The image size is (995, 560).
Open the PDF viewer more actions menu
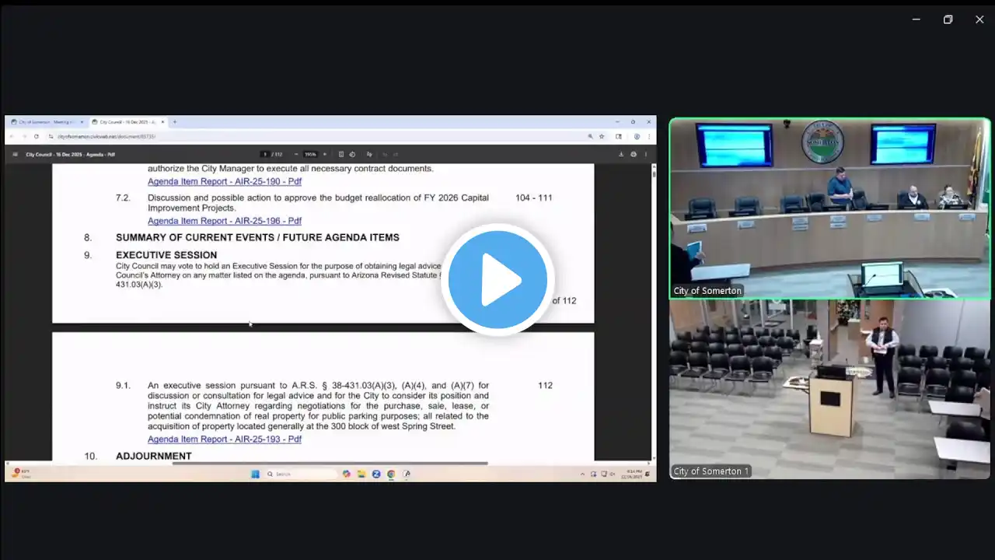coord(646,154)
